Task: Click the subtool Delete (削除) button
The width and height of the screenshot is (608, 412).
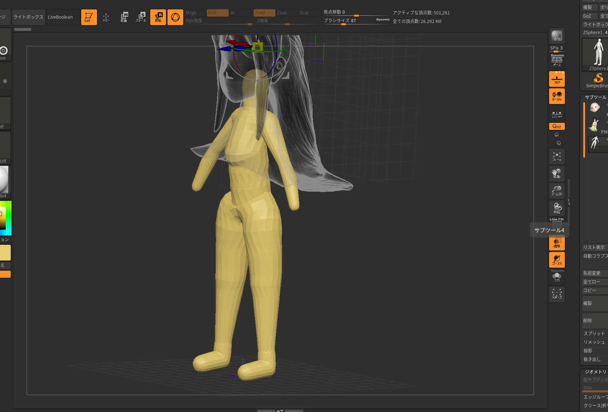Action: 595,320
